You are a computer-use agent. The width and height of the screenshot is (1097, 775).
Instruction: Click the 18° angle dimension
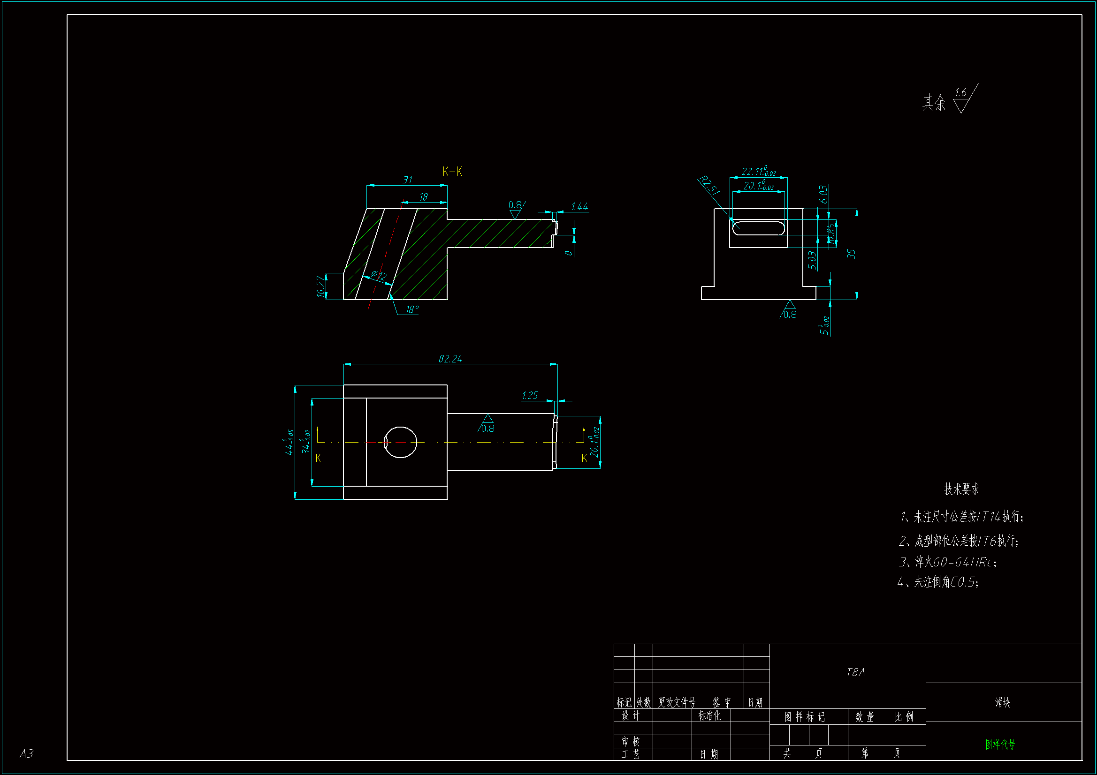tap(412, 310)
